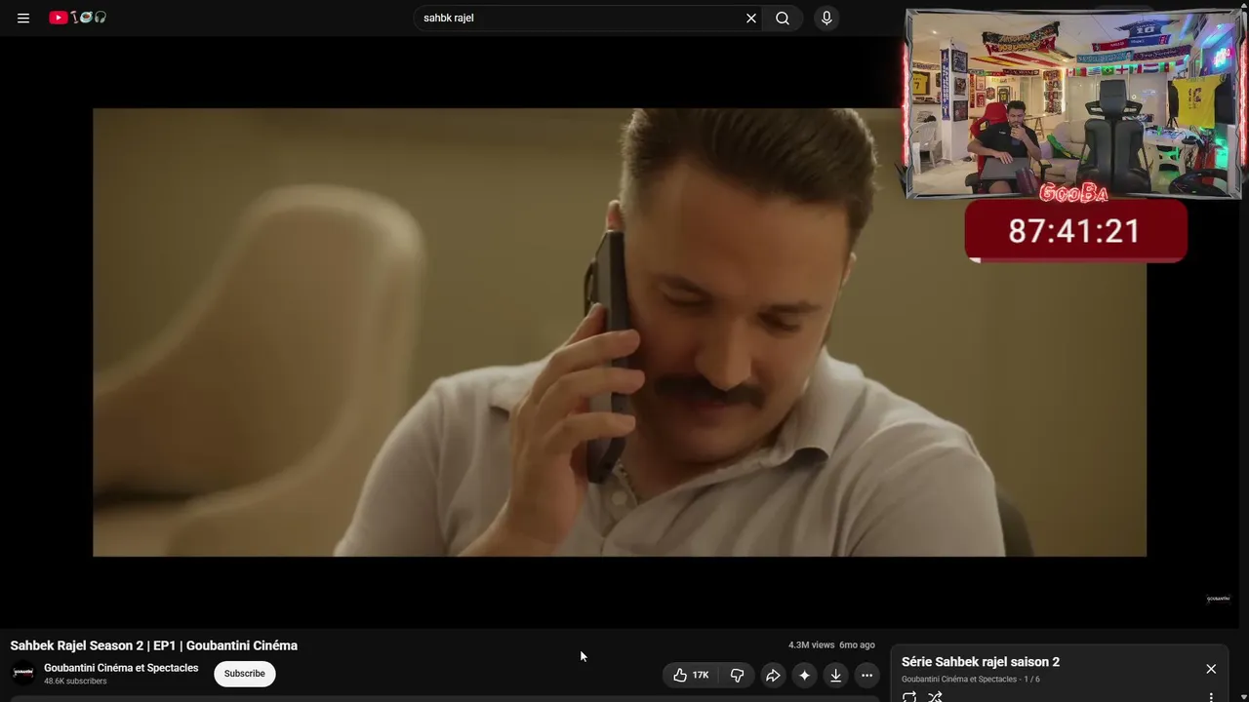Subscribe to the channel

point(244,674)
